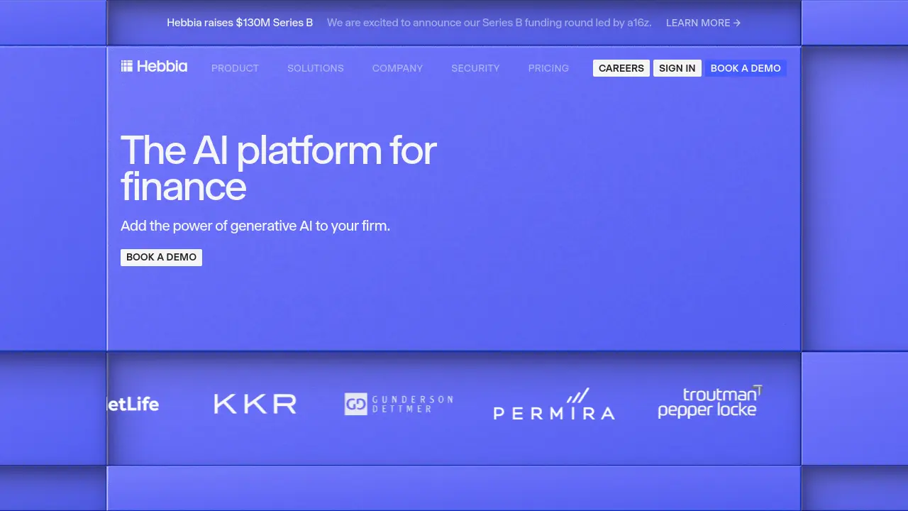Viewport: 908px width, 511px height.
Task: Follow the Learn More banner link
Action: coord(703,23)
